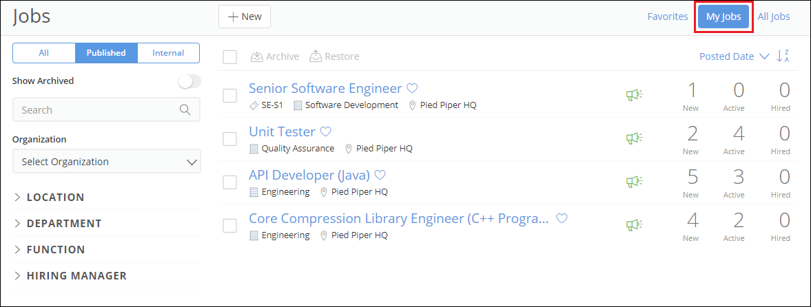Expand the DEPARTMENT filter section
811x307 pixels.
coord(63,224)
